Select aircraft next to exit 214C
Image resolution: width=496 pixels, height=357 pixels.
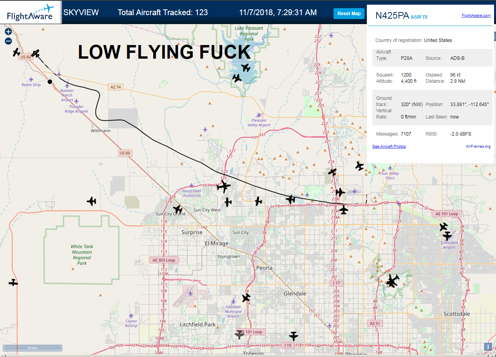[340, 192]
